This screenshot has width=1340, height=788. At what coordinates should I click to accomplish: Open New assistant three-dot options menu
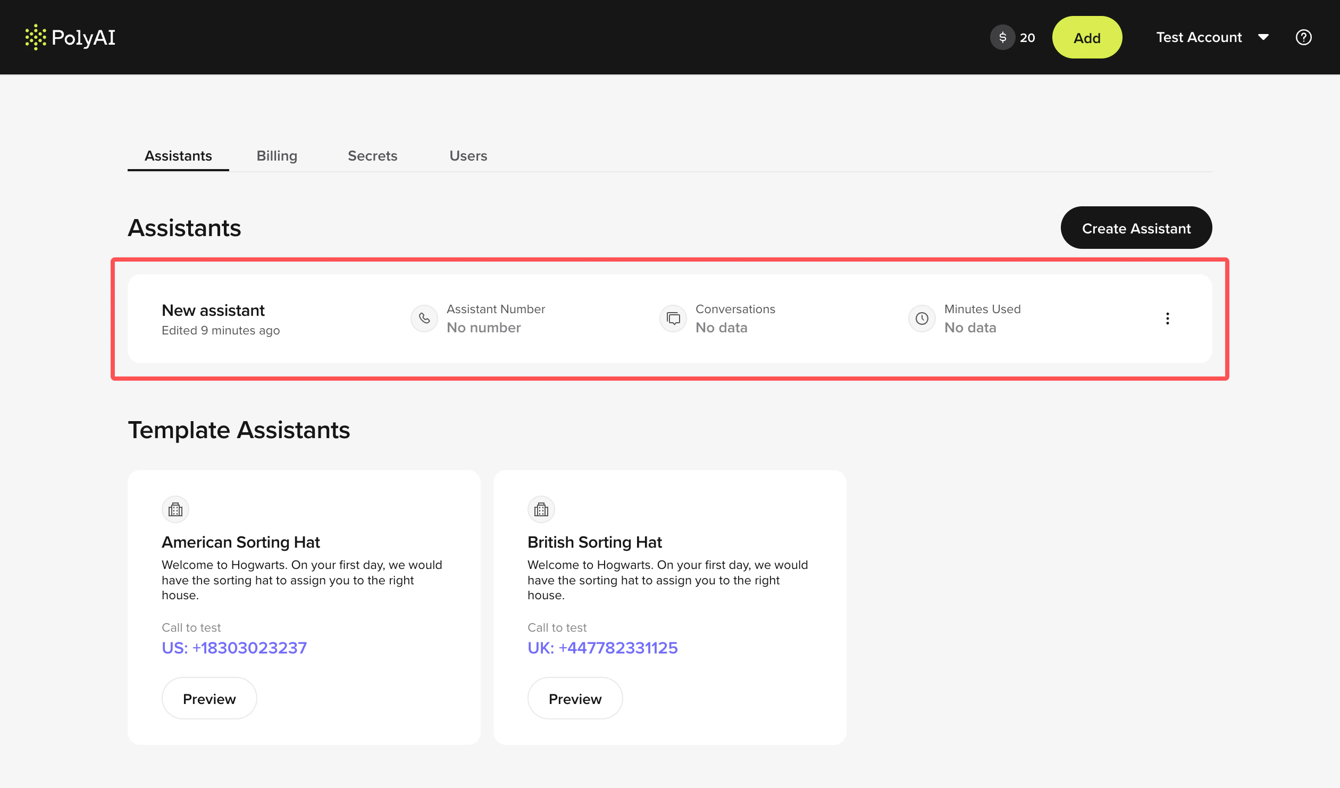coord(1167,318)
